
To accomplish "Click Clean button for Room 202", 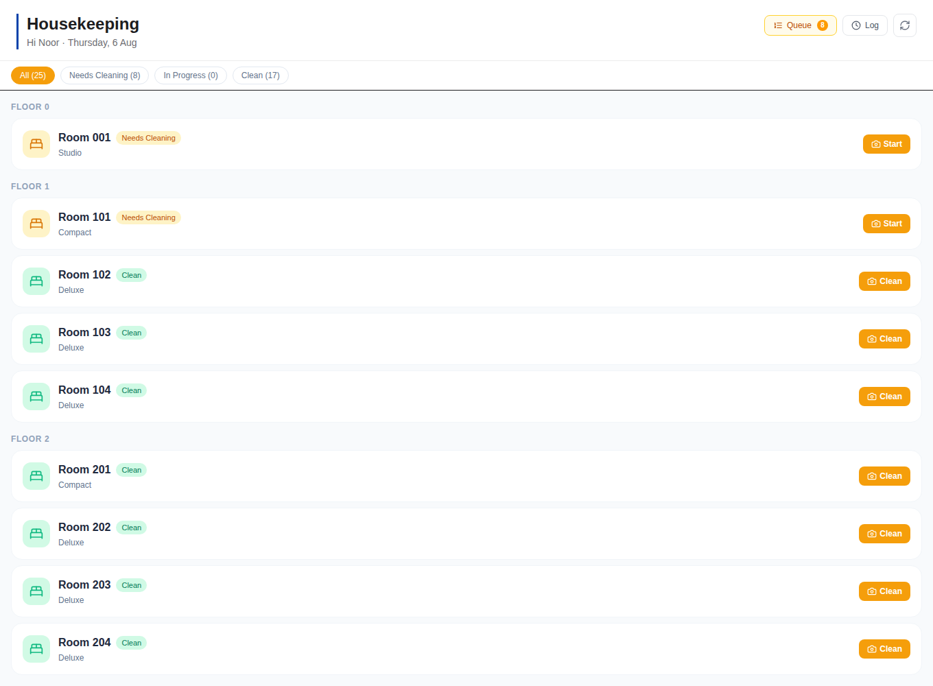I will coord(884,534).
